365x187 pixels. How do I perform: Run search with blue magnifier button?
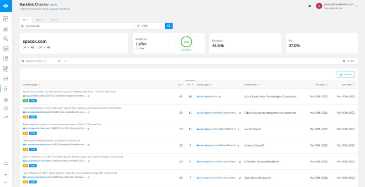click(x=169, y=26)
